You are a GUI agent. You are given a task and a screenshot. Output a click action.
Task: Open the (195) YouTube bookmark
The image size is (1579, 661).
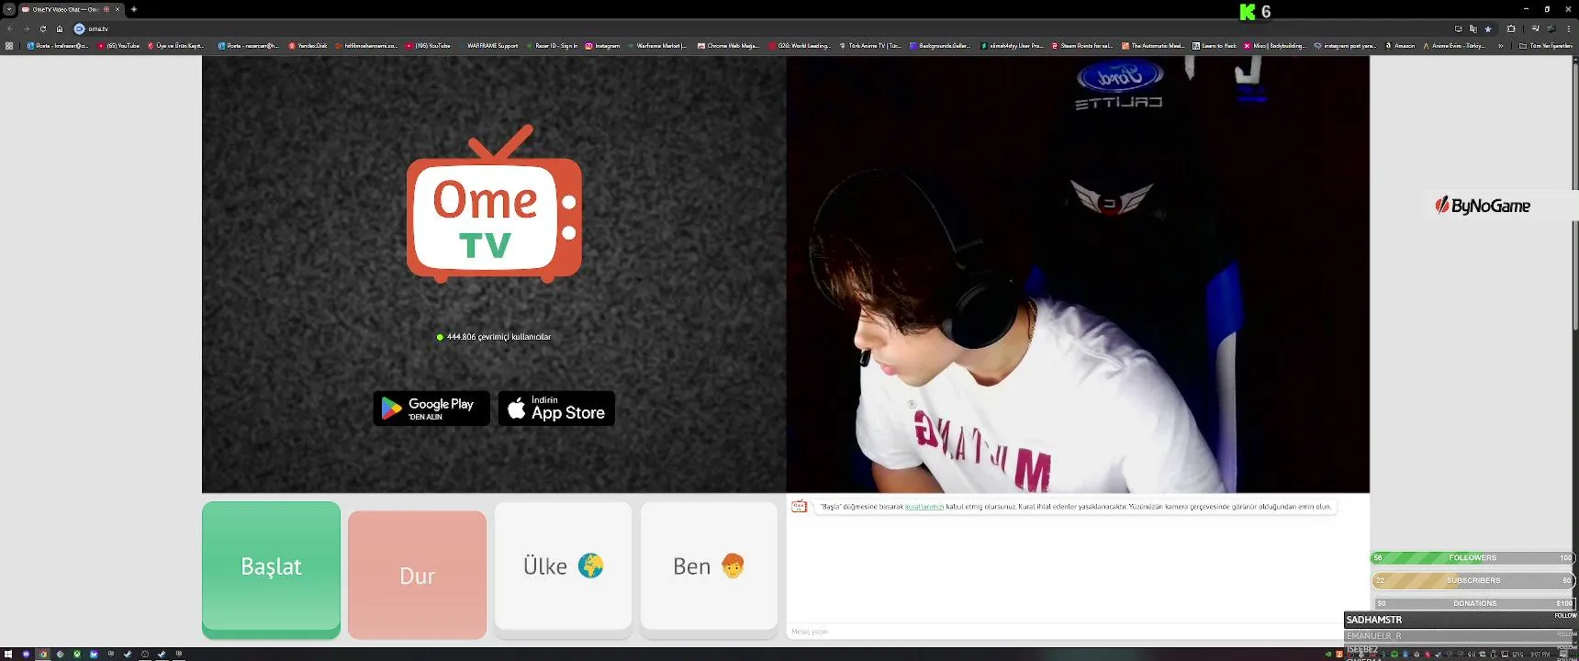point(428,46)
